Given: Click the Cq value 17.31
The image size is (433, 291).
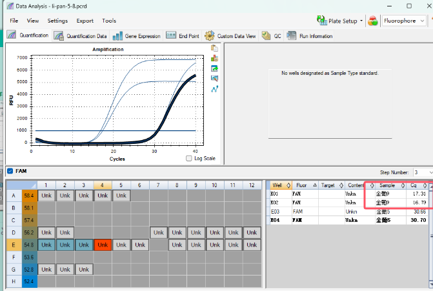Looking at the screenshot, I should [419, 194].
